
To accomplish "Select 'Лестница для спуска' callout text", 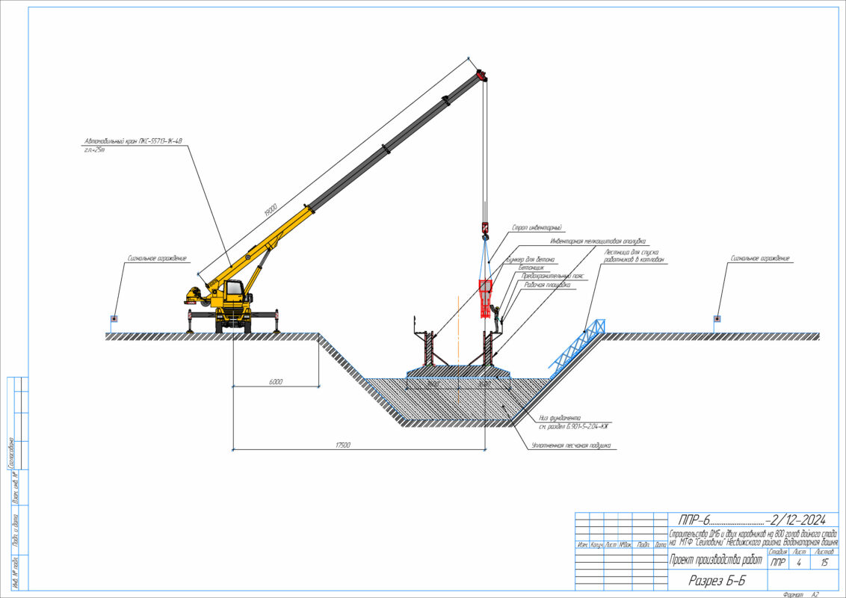I will coord(632,252).
